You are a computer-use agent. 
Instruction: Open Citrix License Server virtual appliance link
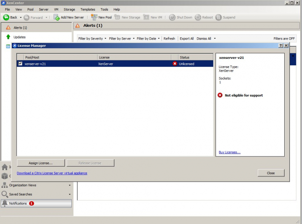tap(52, 173)
